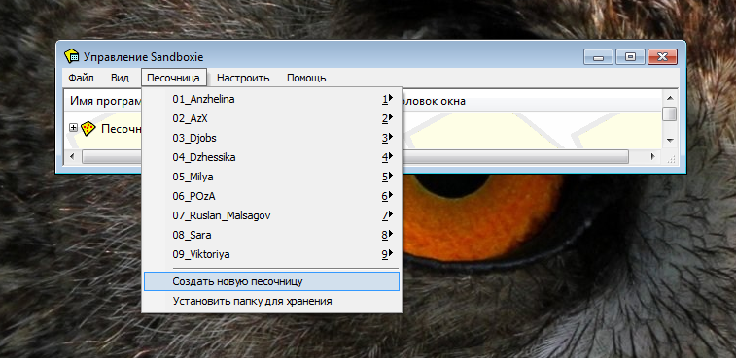
Task: Open the 05_Milya sandbox entry
Action: coord(272,177)
